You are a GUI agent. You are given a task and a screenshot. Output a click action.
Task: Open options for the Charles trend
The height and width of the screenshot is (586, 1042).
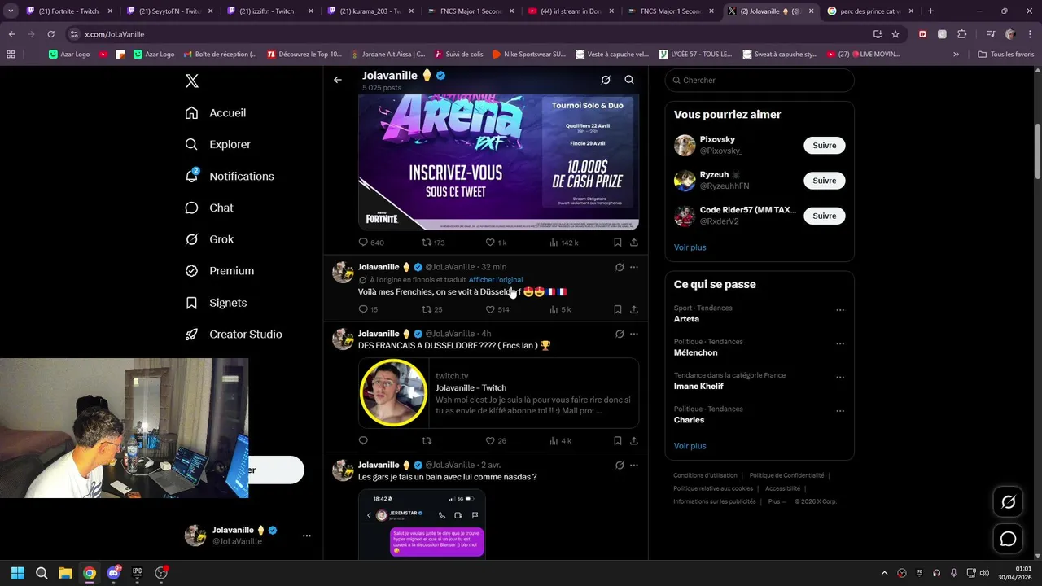[840, 411]
